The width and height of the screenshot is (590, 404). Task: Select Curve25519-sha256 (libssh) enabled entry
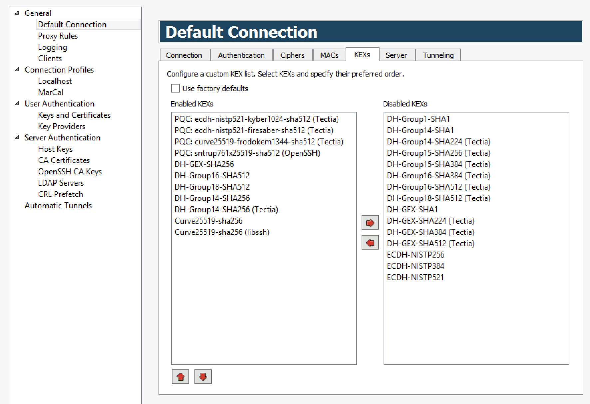coord(222,232)
